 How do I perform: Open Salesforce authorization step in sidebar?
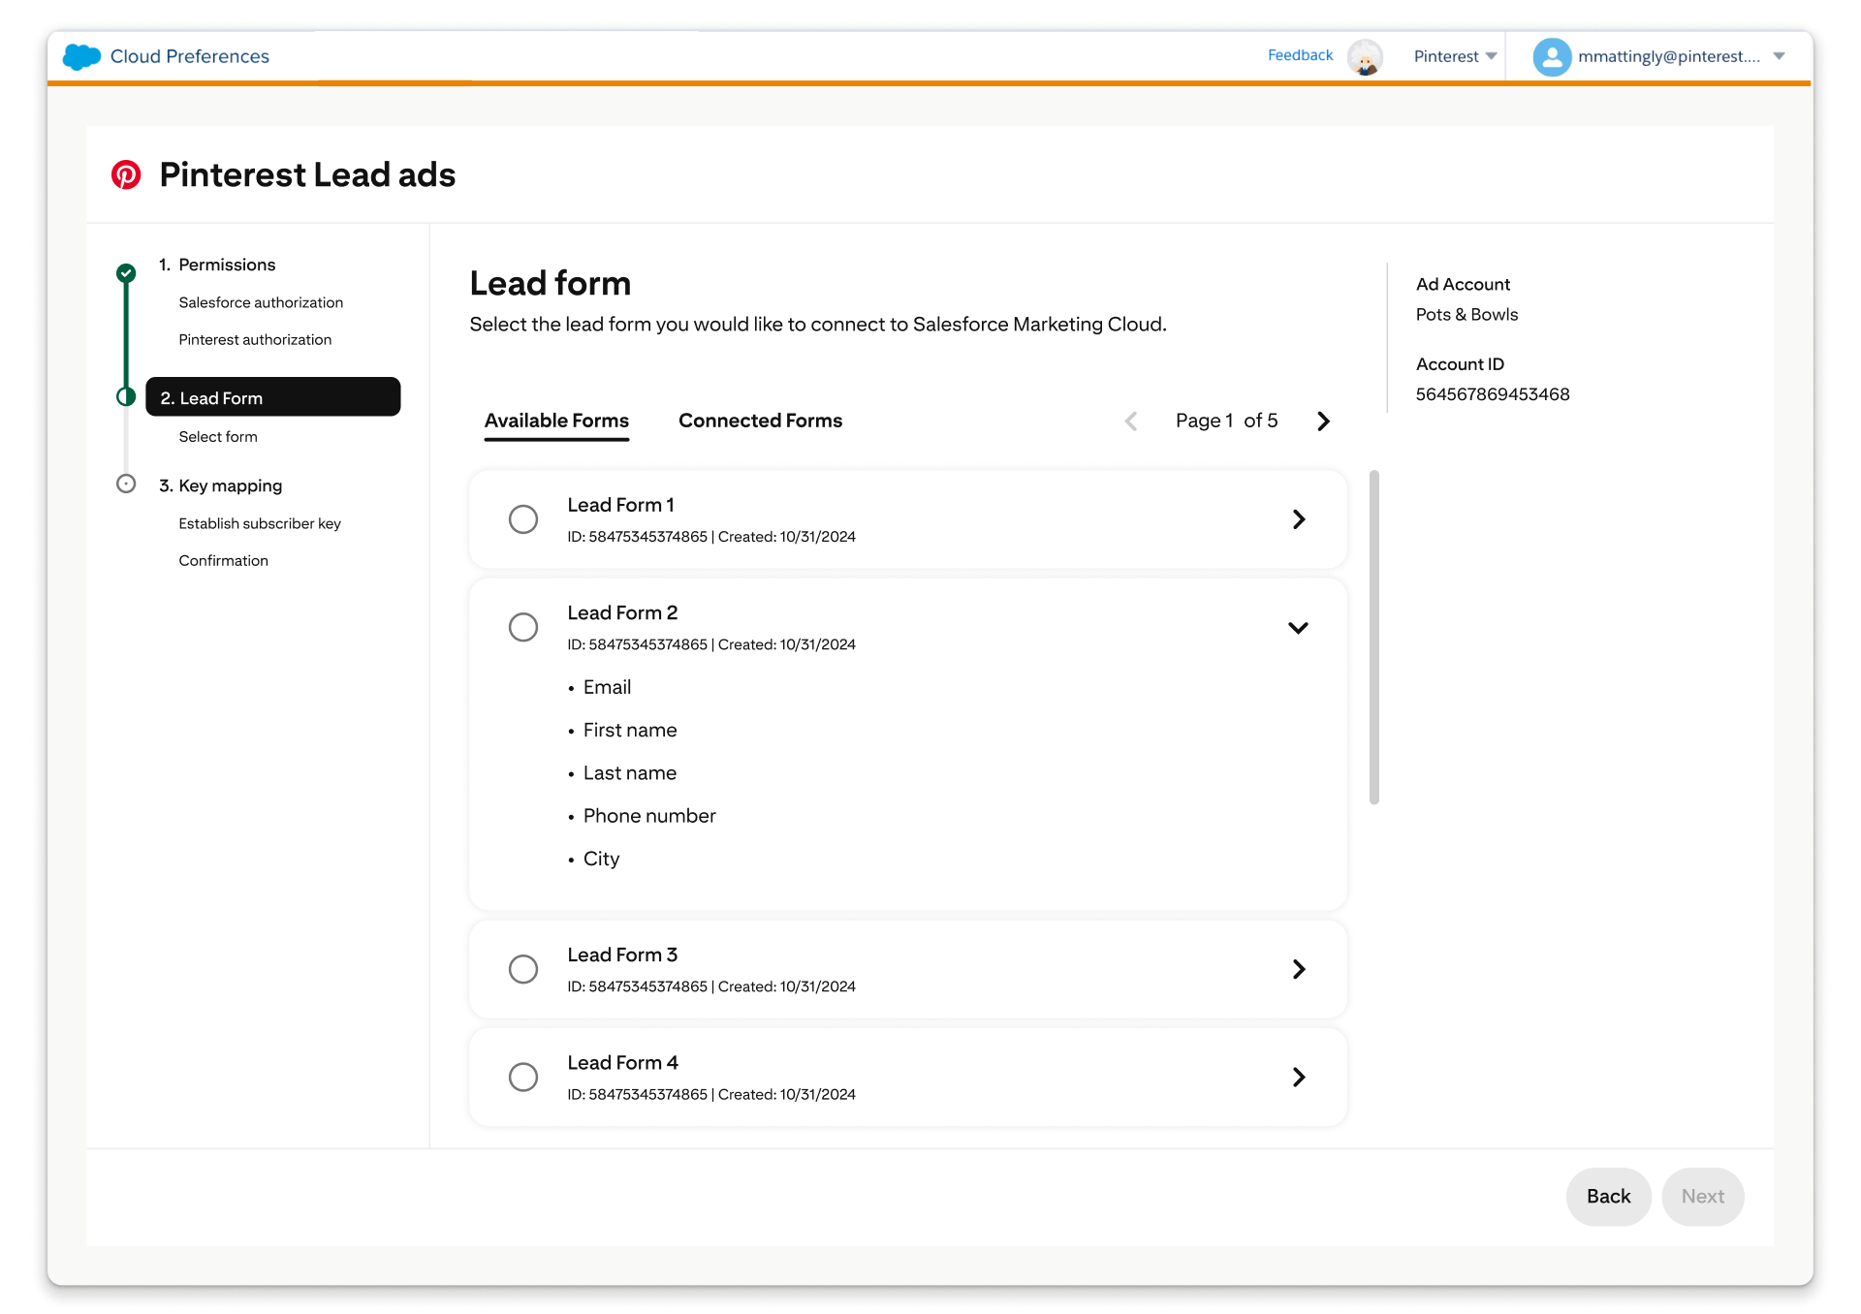pos(261,302)
